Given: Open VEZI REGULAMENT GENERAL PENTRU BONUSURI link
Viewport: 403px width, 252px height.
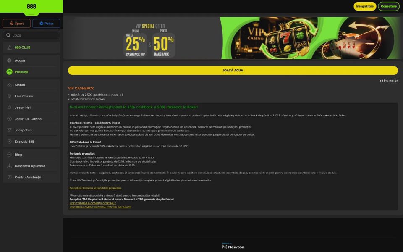Looking at the screenshot, I should [100, 207].
